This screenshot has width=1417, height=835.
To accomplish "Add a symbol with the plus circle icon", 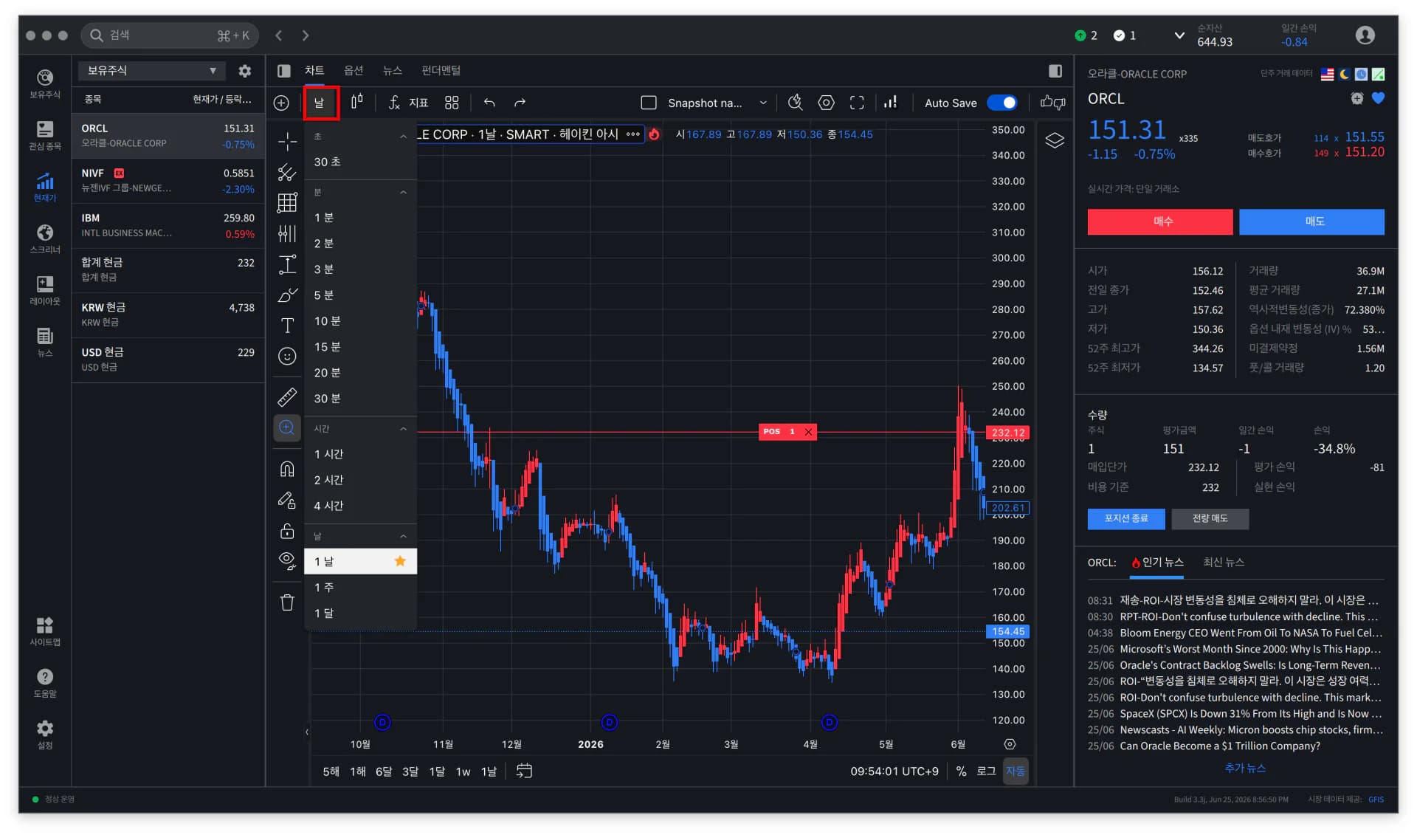I will coord(281,103).
